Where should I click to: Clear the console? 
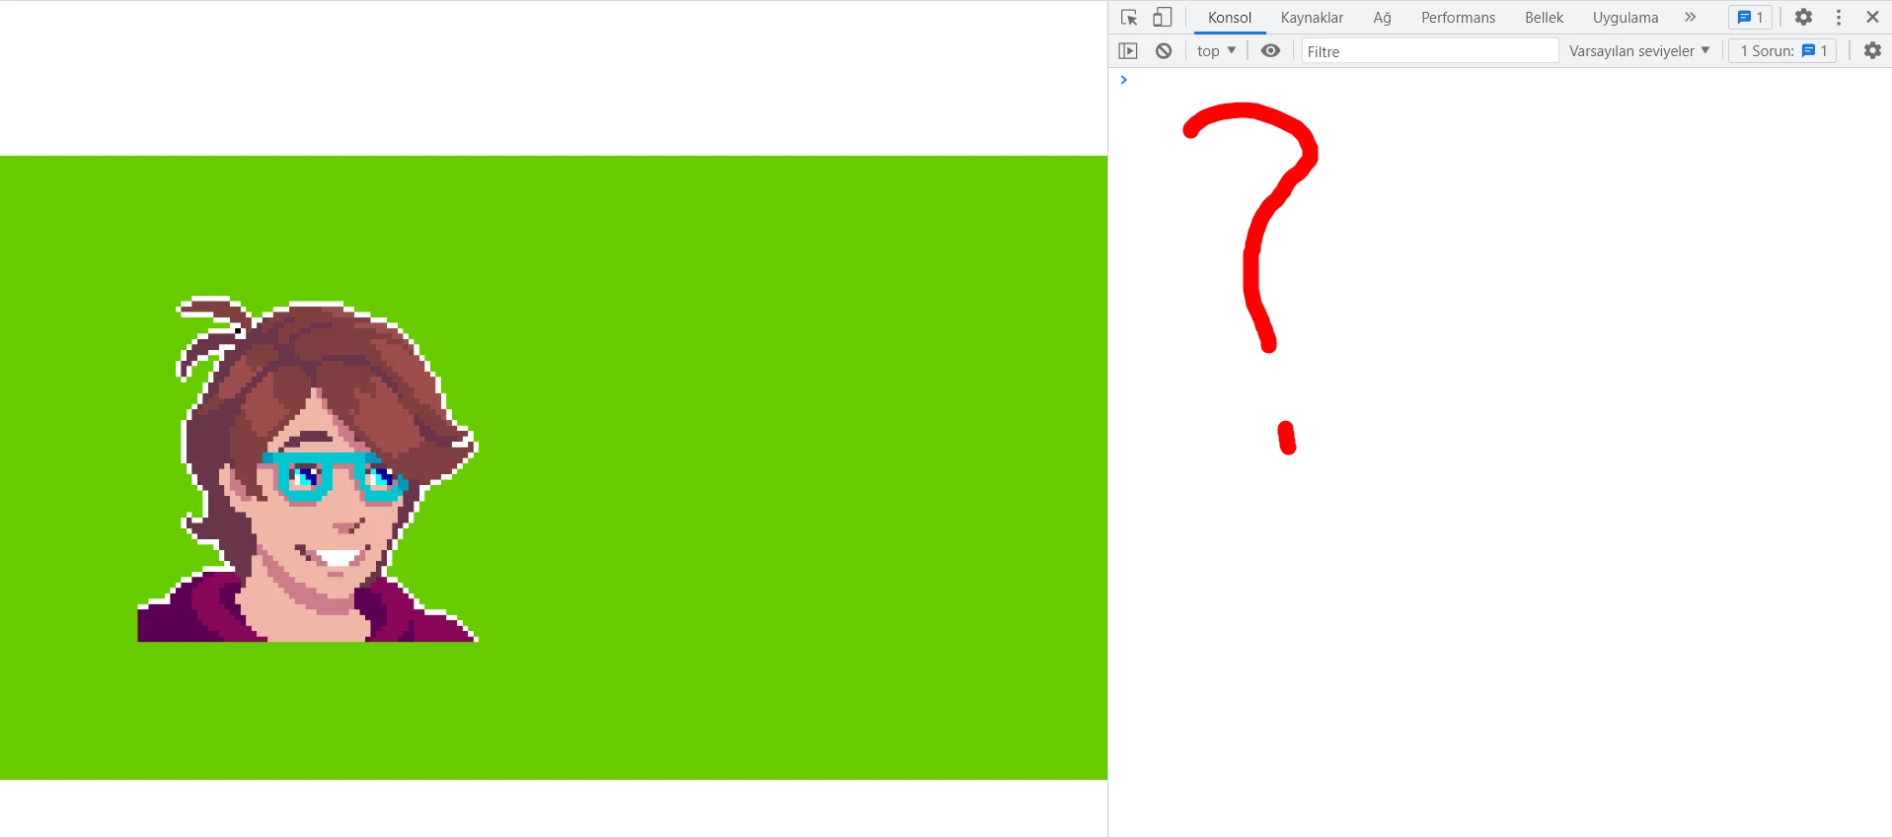(1164, 51)
